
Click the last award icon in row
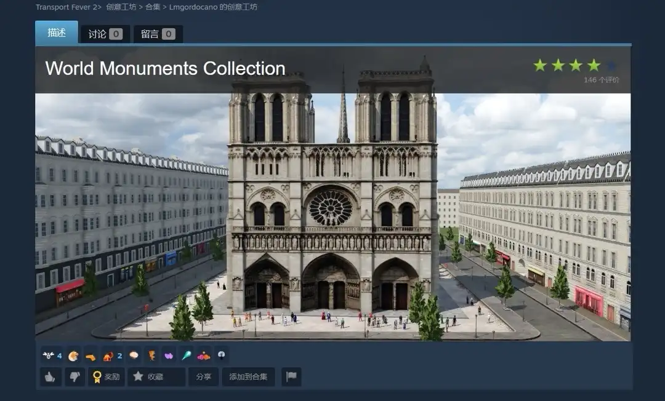221,355
